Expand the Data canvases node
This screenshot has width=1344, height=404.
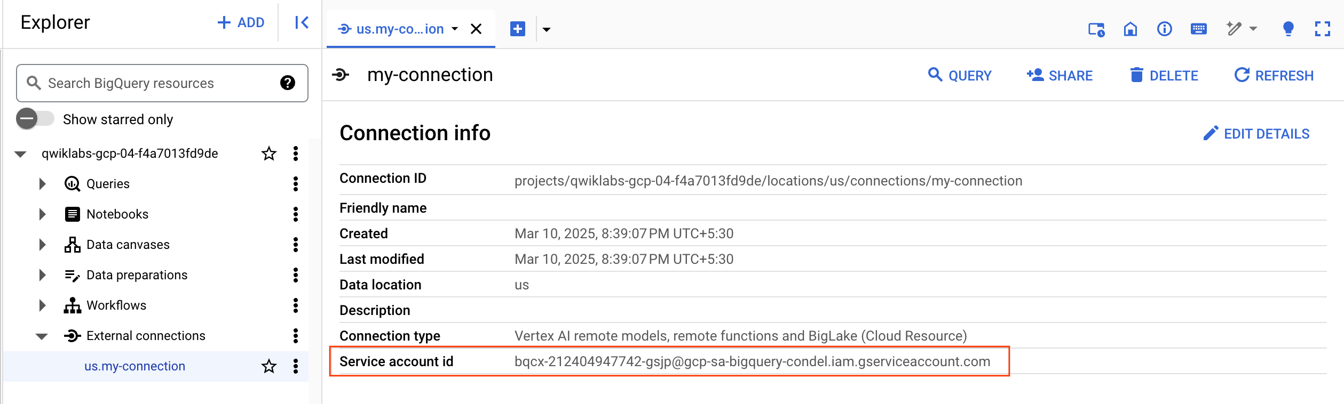(43, 245)
